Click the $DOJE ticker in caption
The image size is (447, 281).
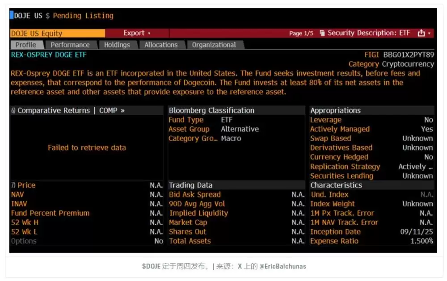[x=152, y=266]
